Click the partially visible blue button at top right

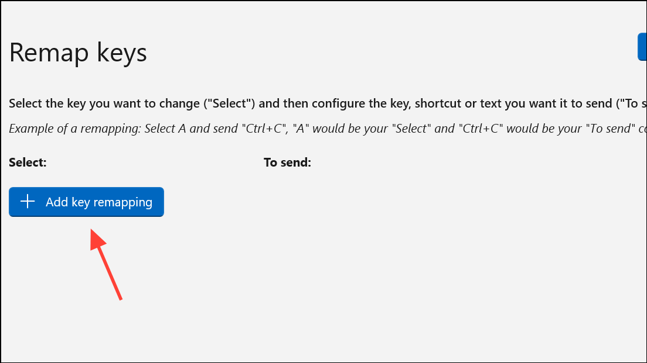[x=642, y=47]
